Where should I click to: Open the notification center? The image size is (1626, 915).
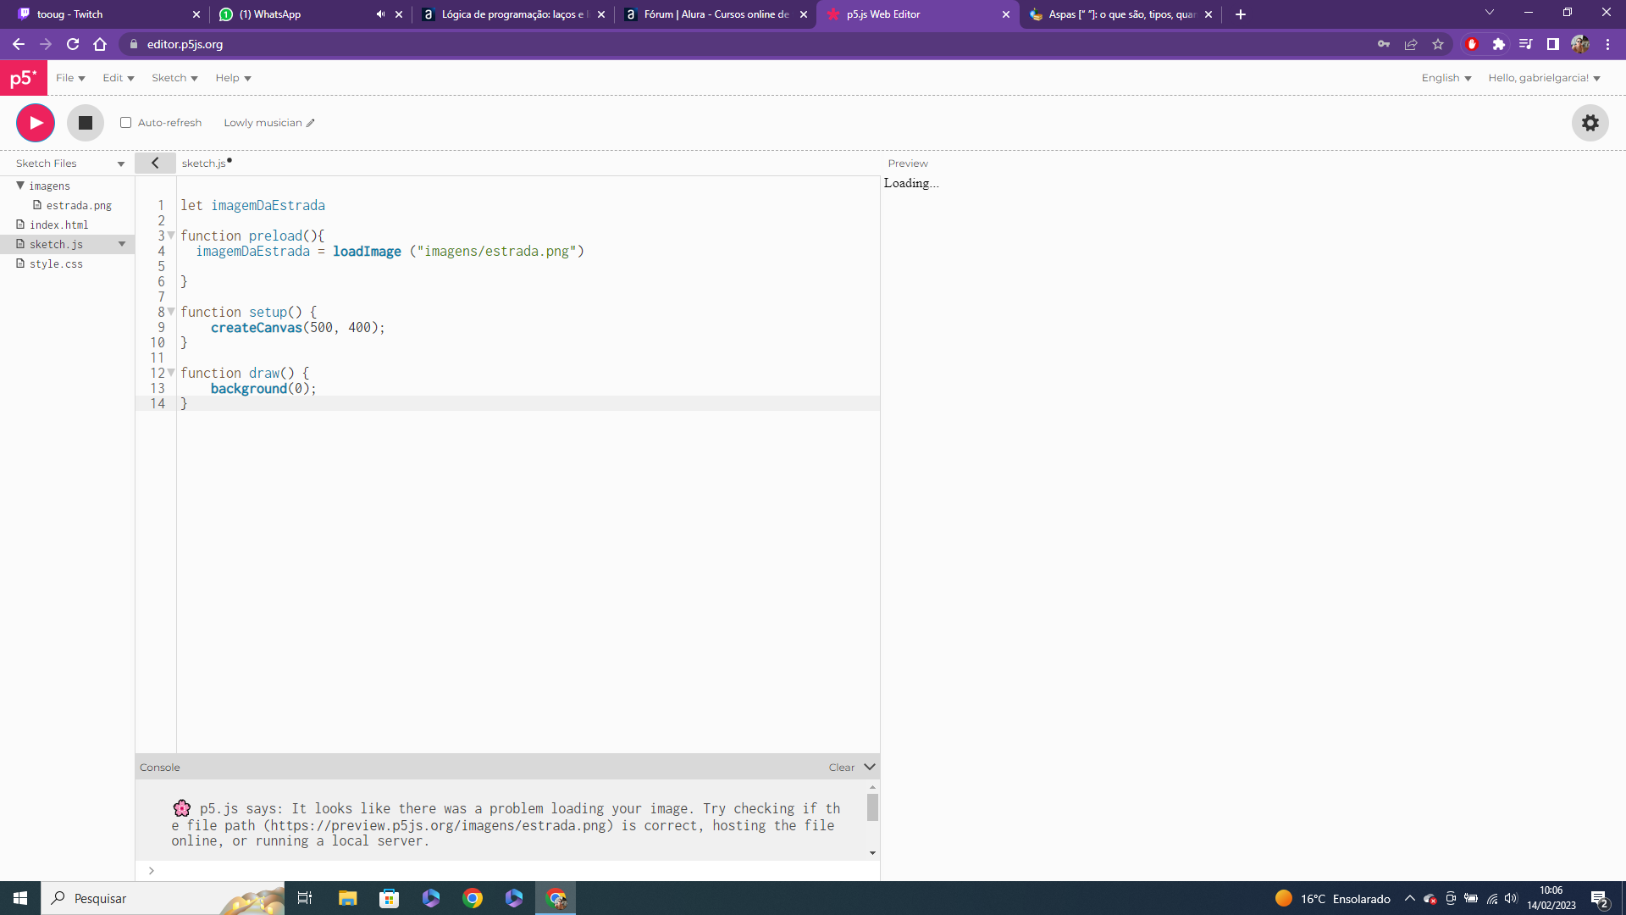[x=1600, y=899]
